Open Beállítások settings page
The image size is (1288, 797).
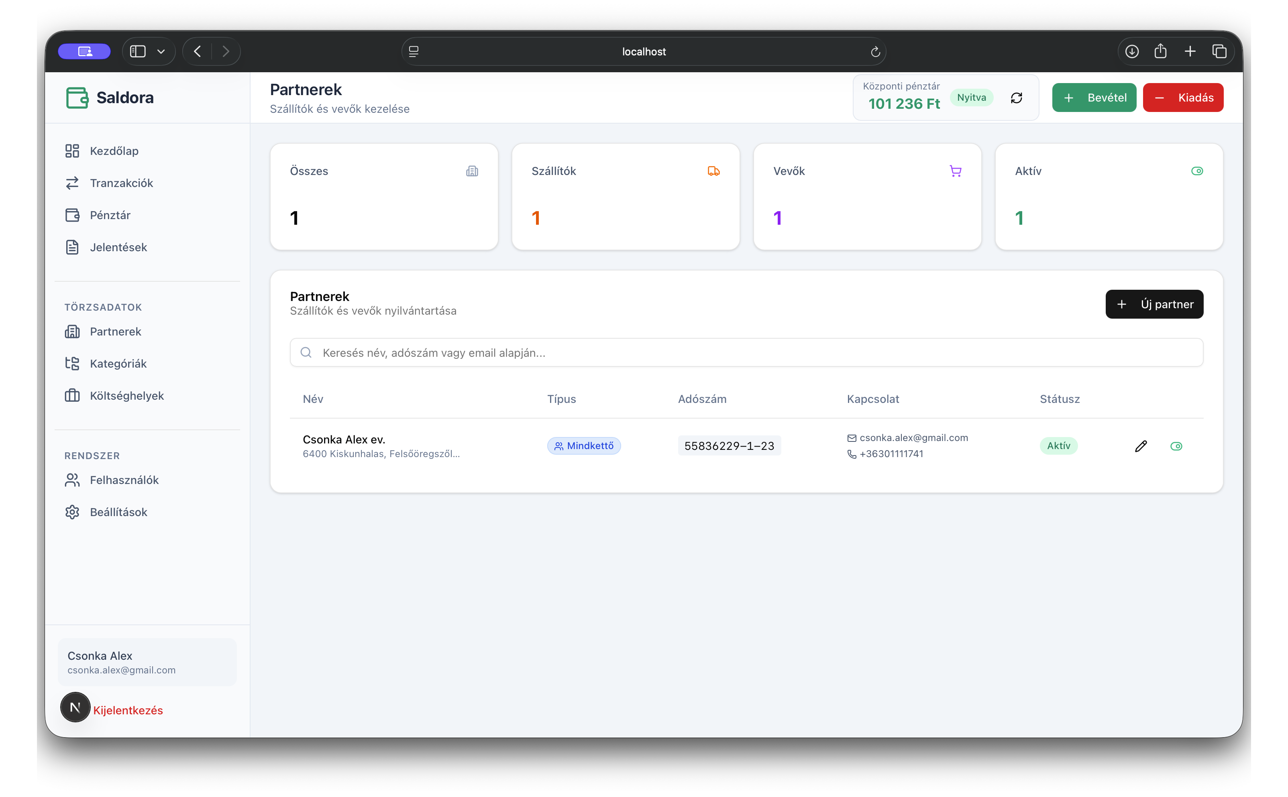118,512
